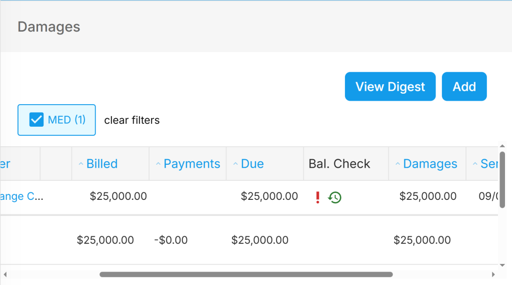The height and width of the screenshot is (285, 512).
Task: Click the clear filters link
Action: click(x=132, y=120)
